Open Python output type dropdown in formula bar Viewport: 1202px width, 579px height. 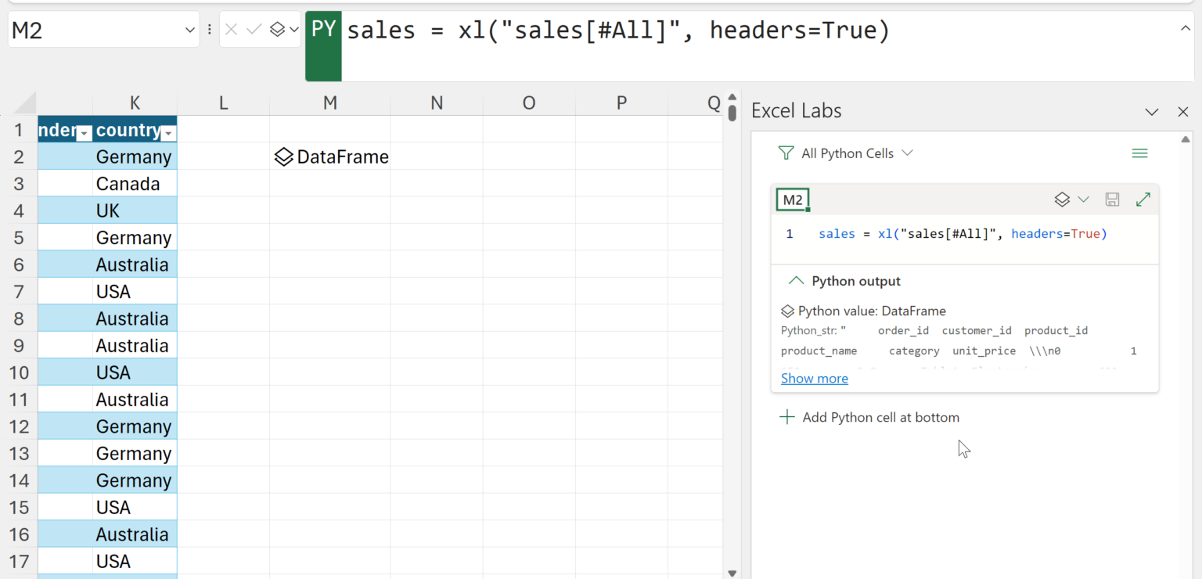click(284, 30)
